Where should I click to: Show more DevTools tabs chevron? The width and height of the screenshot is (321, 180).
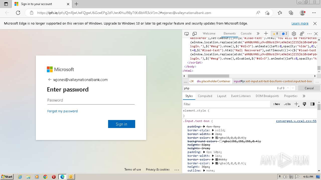pyautogui.click(x=258, y=33)
